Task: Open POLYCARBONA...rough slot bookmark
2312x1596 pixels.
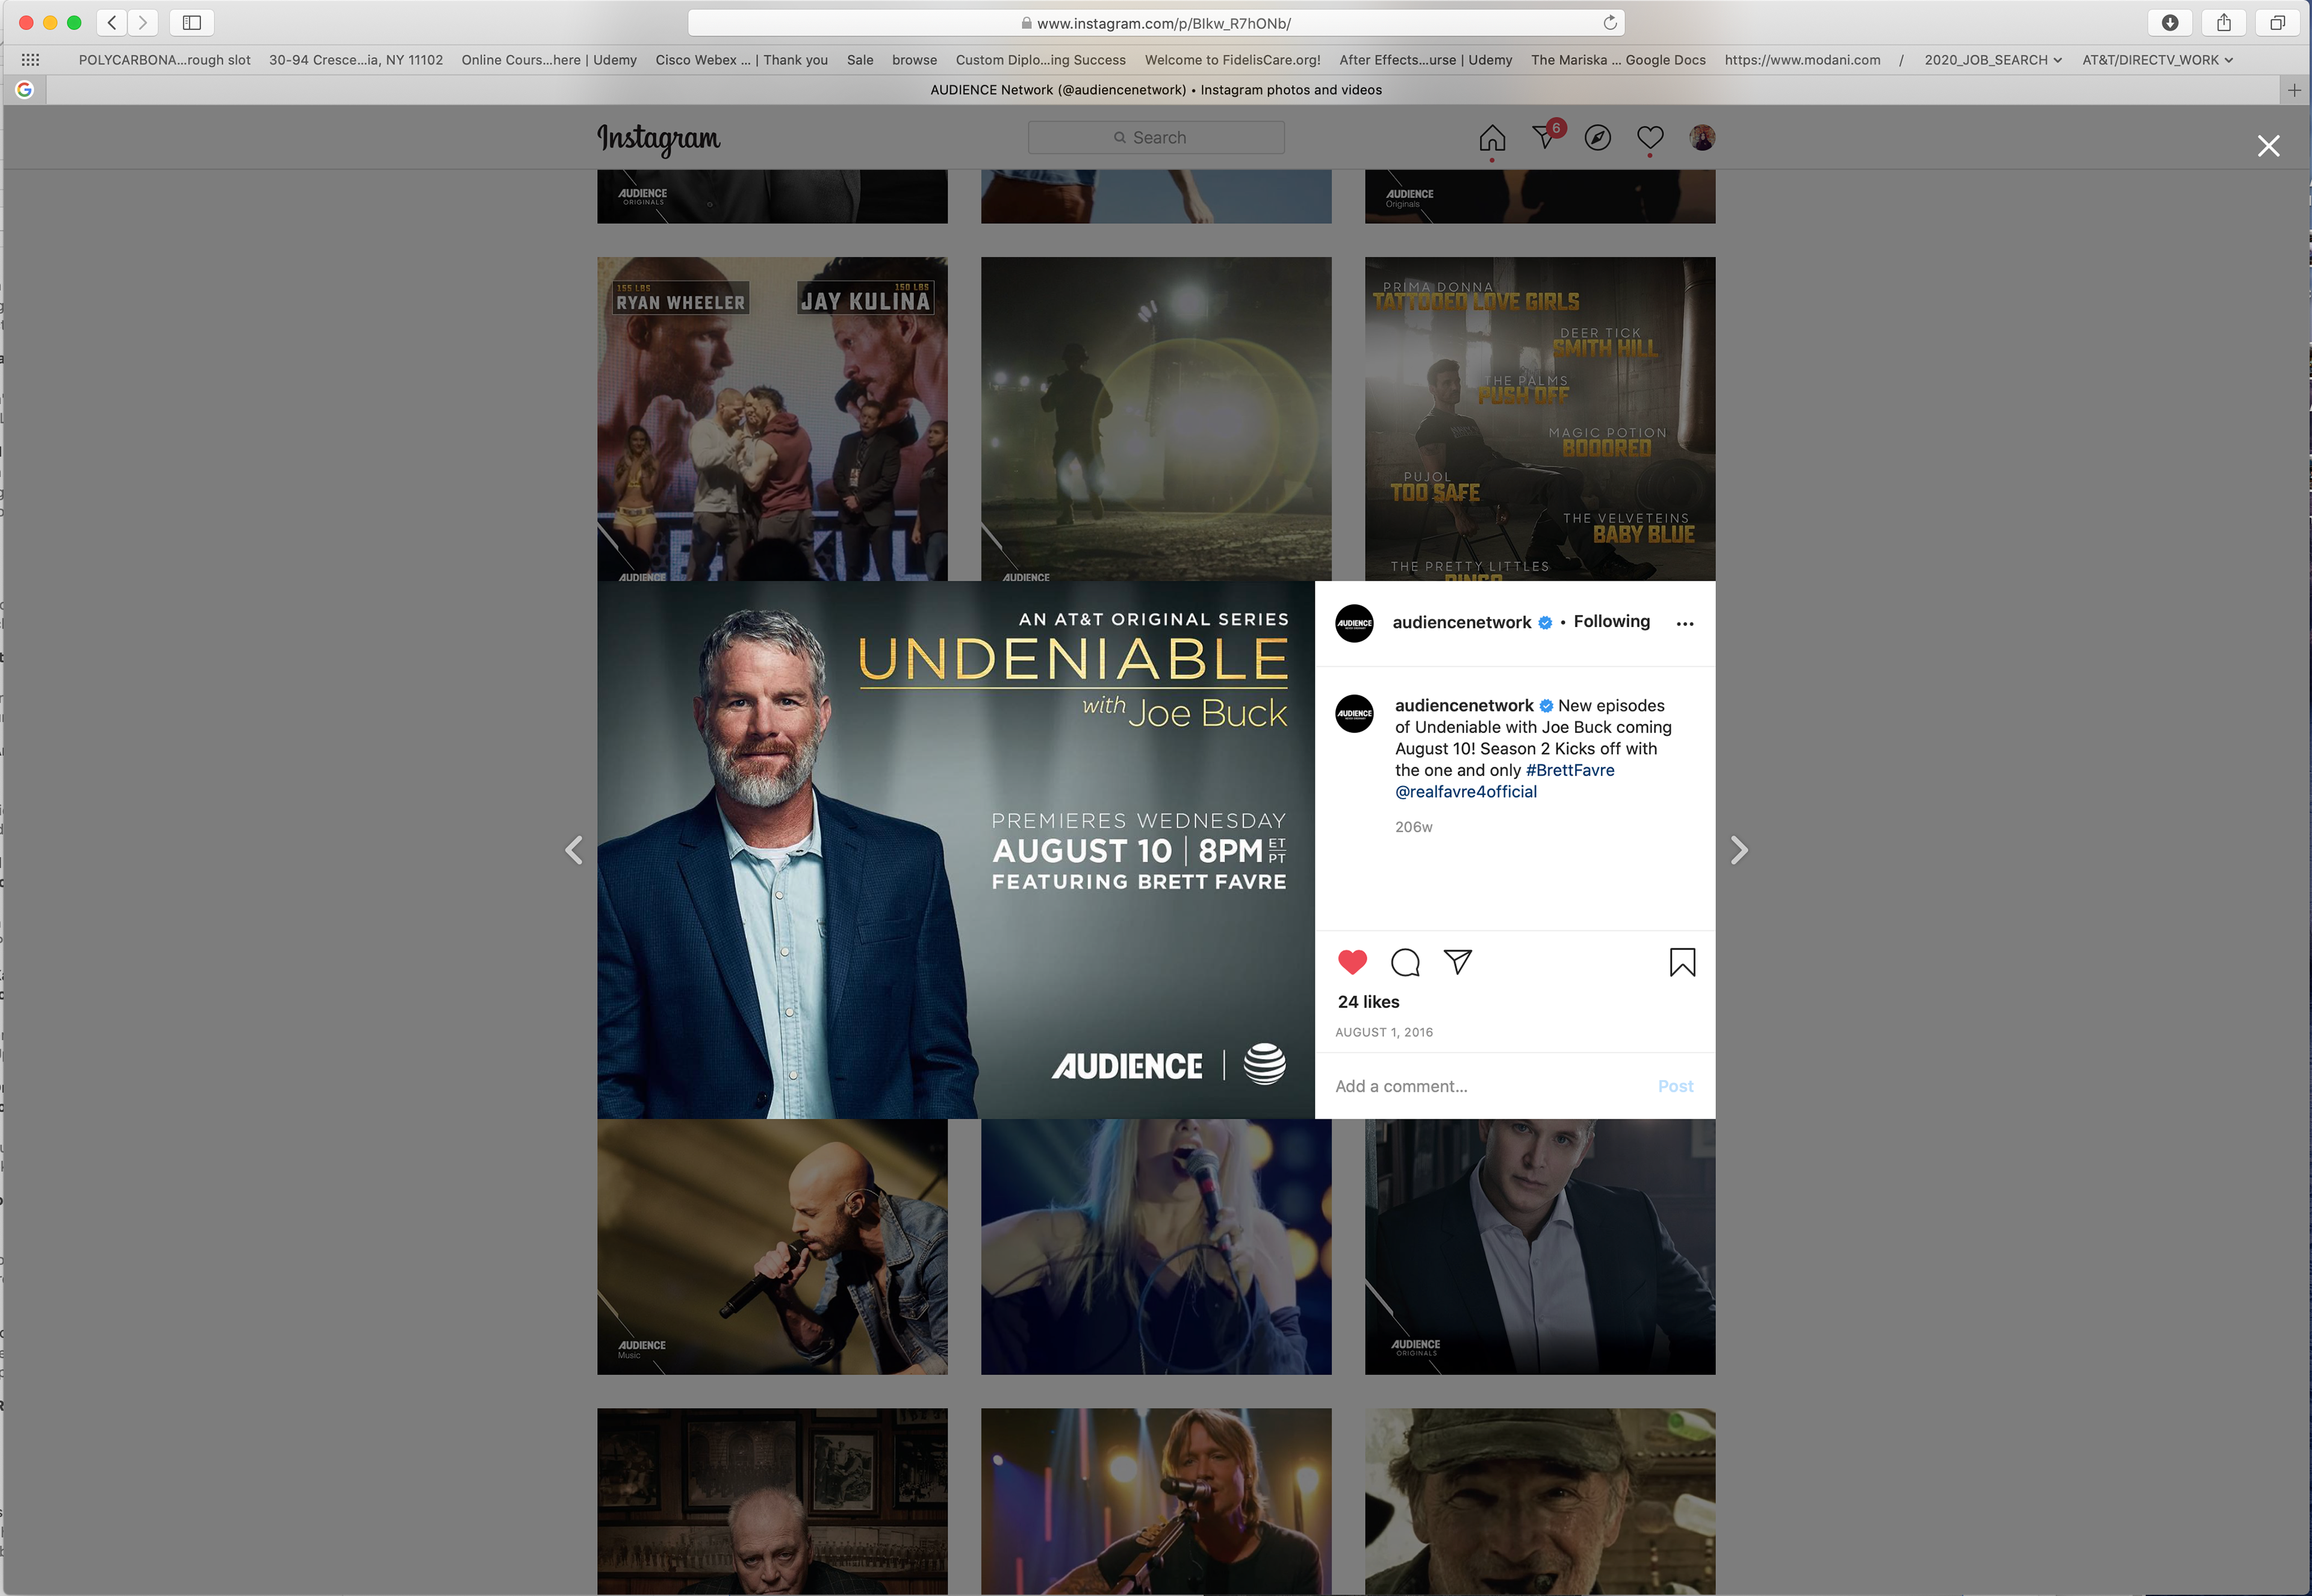Action: coord(164,60)
